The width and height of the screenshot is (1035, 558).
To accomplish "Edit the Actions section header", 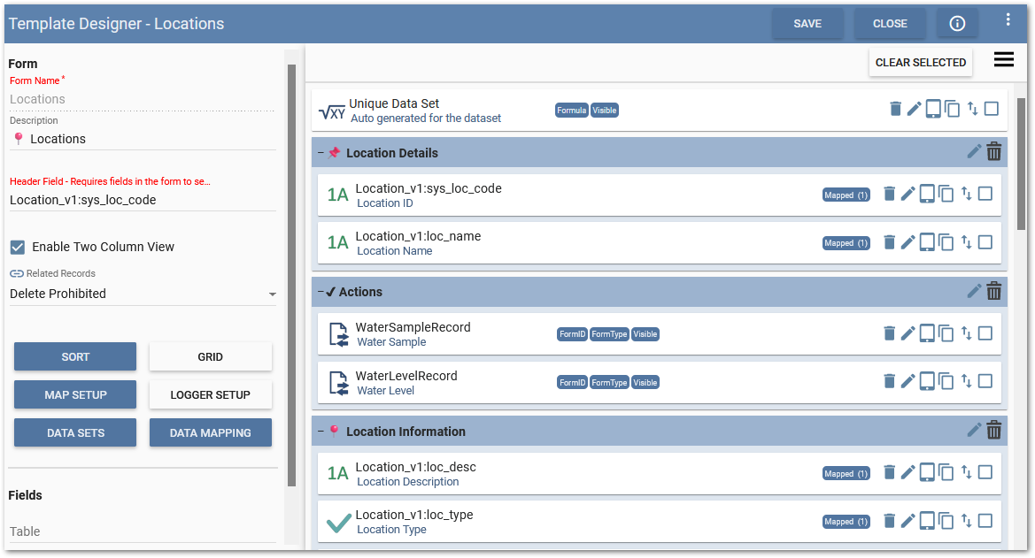I will point(974,291).
